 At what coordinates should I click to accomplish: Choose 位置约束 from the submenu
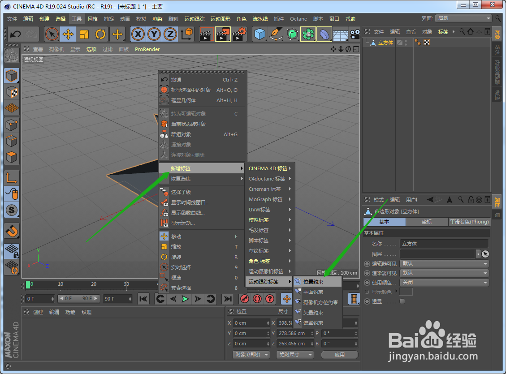click(x=317, y=282)
